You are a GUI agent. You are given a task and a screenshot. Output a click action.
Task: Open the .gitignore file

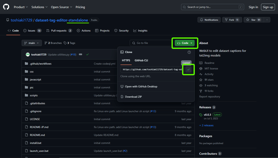tap(36, 111)
